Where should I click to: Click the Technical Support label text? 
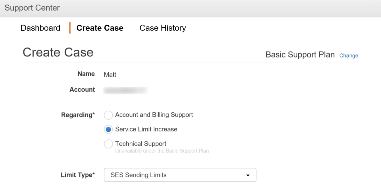(x=141, y=144)
